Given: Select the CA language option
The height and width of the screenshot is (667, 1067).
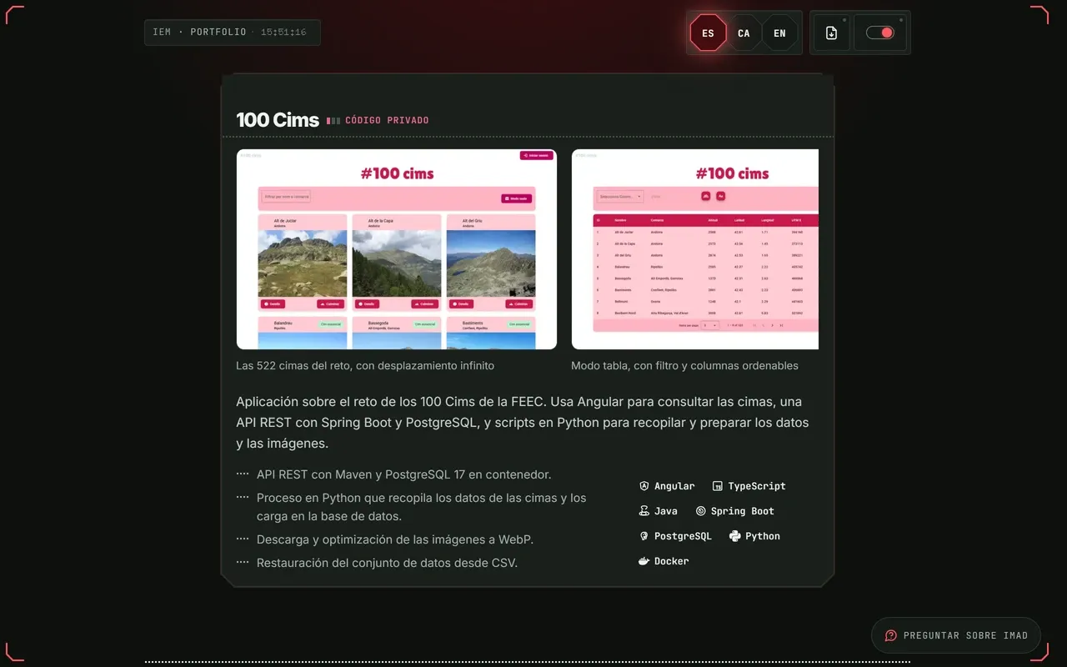Looking at the screenshot, I should click(x=744, y=33).
